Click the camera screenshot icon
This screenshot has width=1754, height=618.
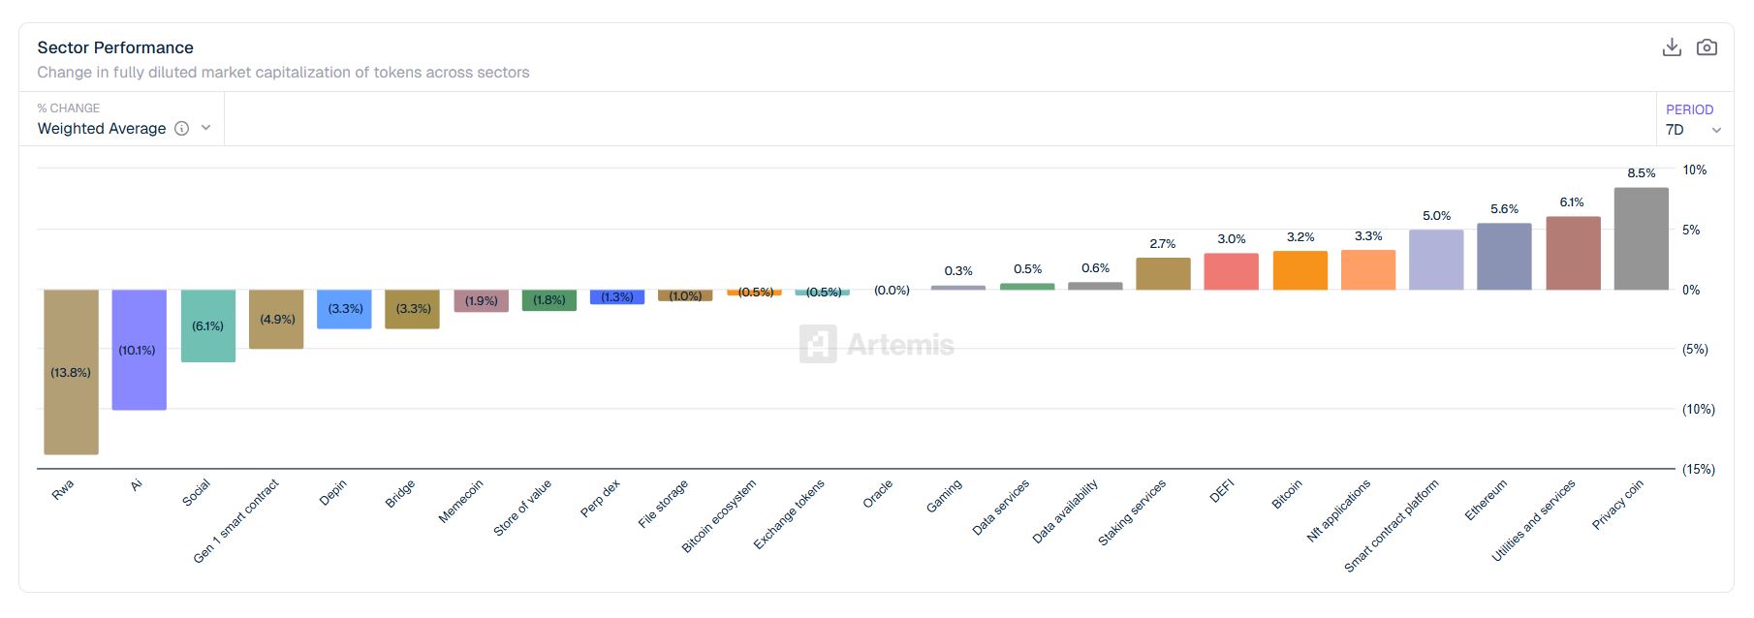(1707, 47)
